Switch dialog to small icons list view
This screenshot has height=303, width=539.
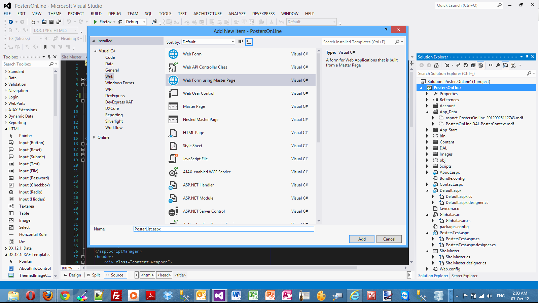click(249, 42)
